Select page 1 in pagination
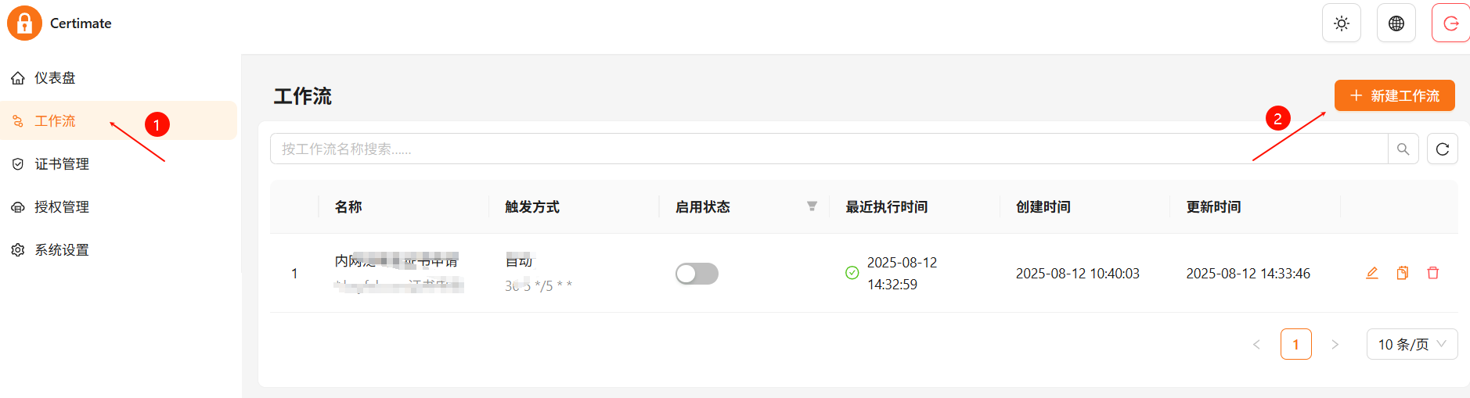Viewport: 1470px width, 398px height. (1296, 344)
